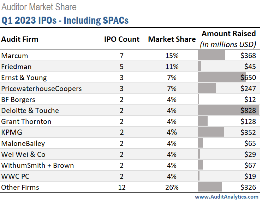Click the Amount Raised column header

click(x=228, y=34)
